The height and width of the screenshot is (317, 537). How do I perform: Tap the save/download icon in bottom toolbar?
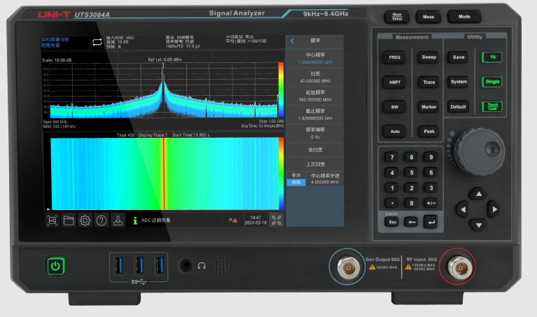[x=118, y=220]
